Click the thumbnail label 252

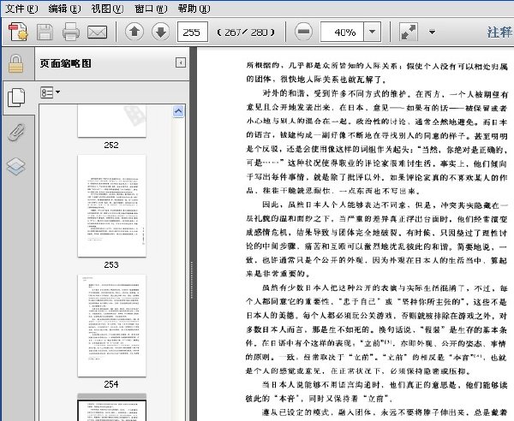tap(111, 145)
